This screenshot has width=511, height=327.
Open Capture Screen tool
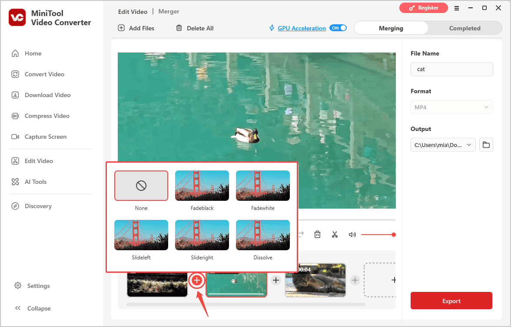pos(39,137)
